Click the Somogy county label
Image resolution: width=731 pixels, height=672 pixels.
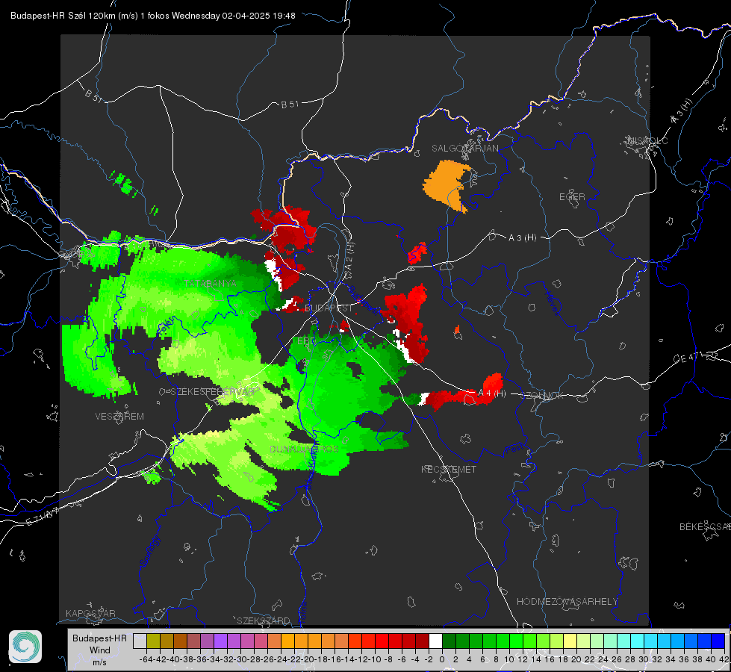150,551
